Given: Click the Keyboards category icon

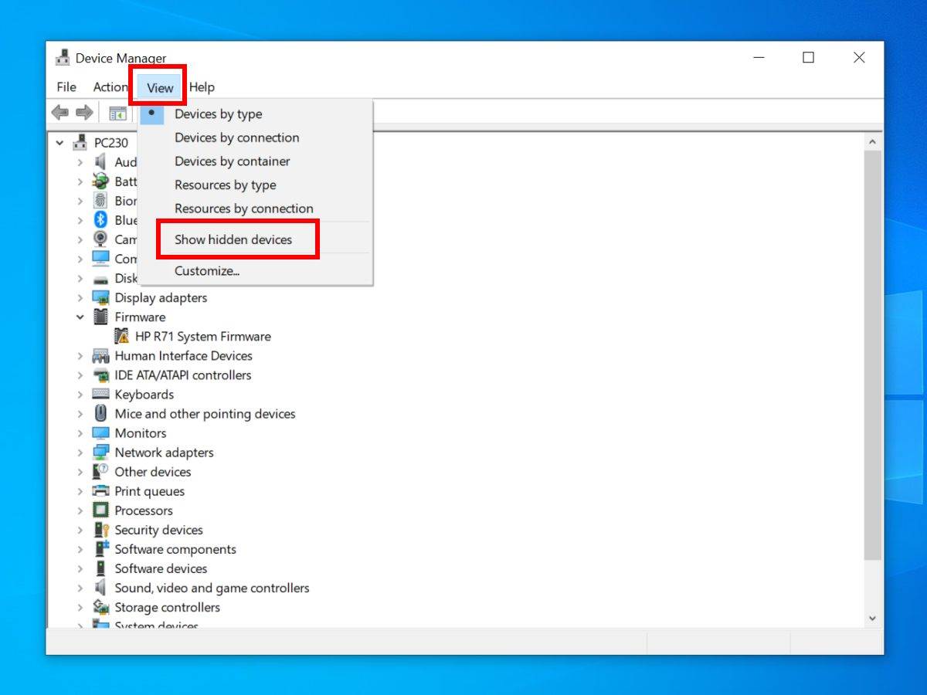Looking at the screenshot, I should click(x=101, y=394).
